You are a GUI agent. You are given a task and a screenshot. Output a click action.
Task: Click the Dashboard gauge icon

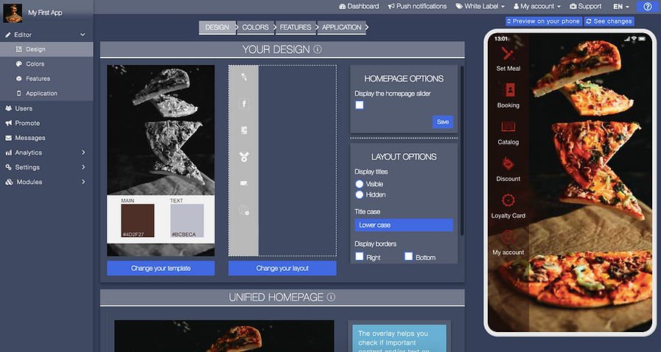click(x=343, y=7)
